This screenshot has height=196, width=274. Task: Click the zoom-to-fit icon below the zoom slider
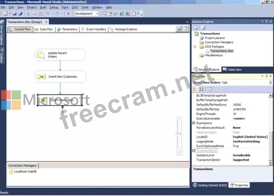point(179,152)
